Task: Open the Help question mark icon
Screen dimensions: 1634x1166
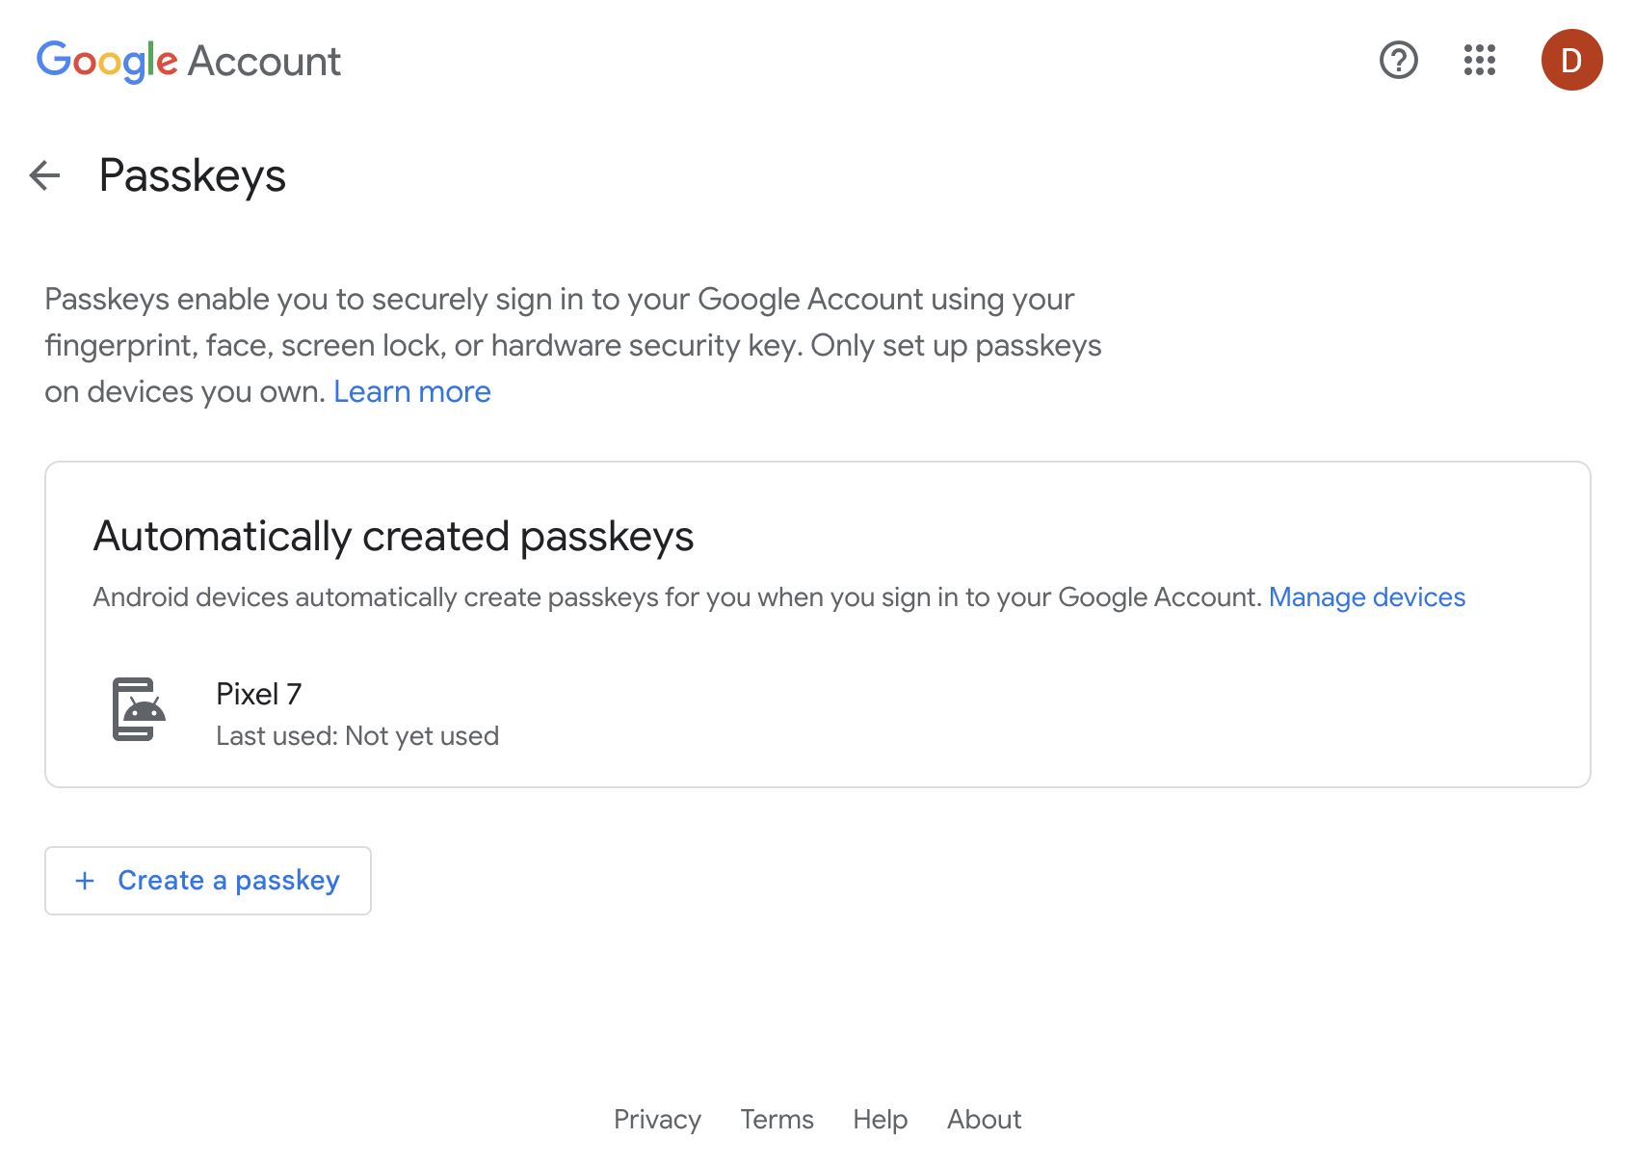Action: click(1398, 60)
